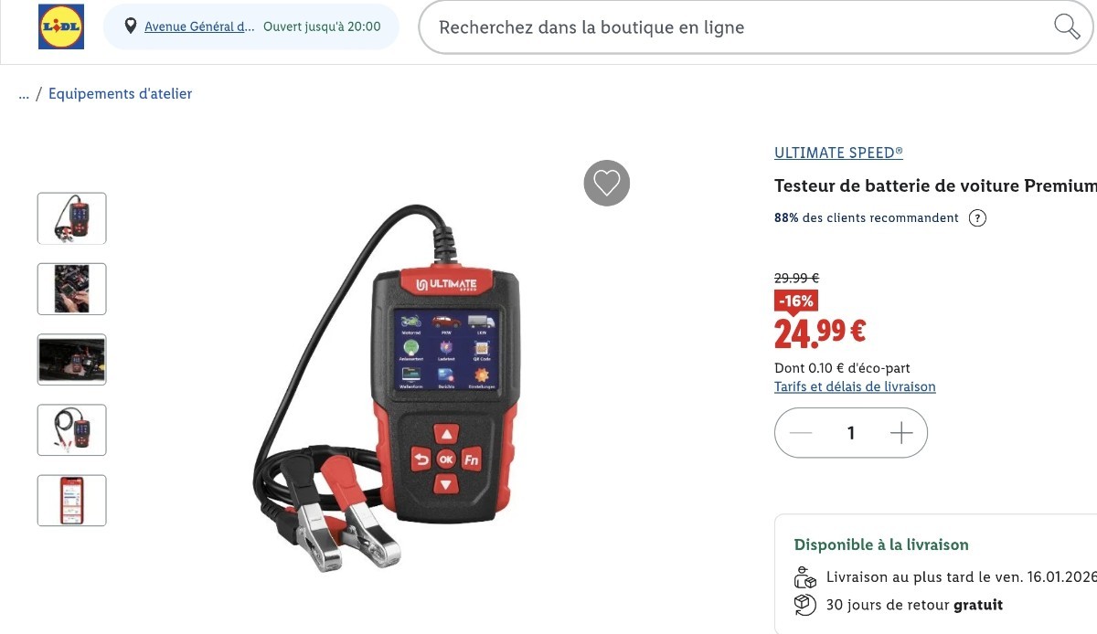Click the free return box icon
Image resolution: width=1097 pixels, height=634 pixels.
804,605
